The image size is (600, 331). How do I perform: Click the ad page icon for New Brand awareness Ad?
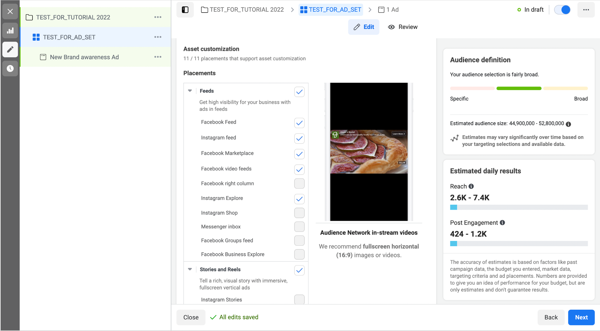[x=43, y=57]
